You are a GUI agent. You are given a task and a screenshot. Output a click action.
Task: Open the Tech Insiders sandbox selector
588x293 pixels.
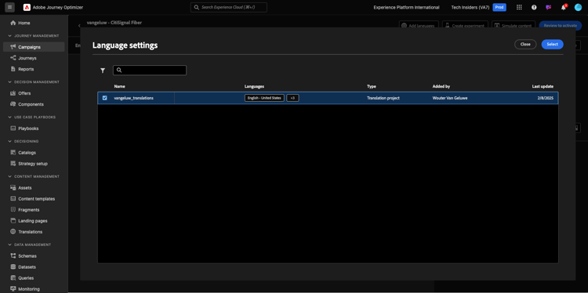470,7
